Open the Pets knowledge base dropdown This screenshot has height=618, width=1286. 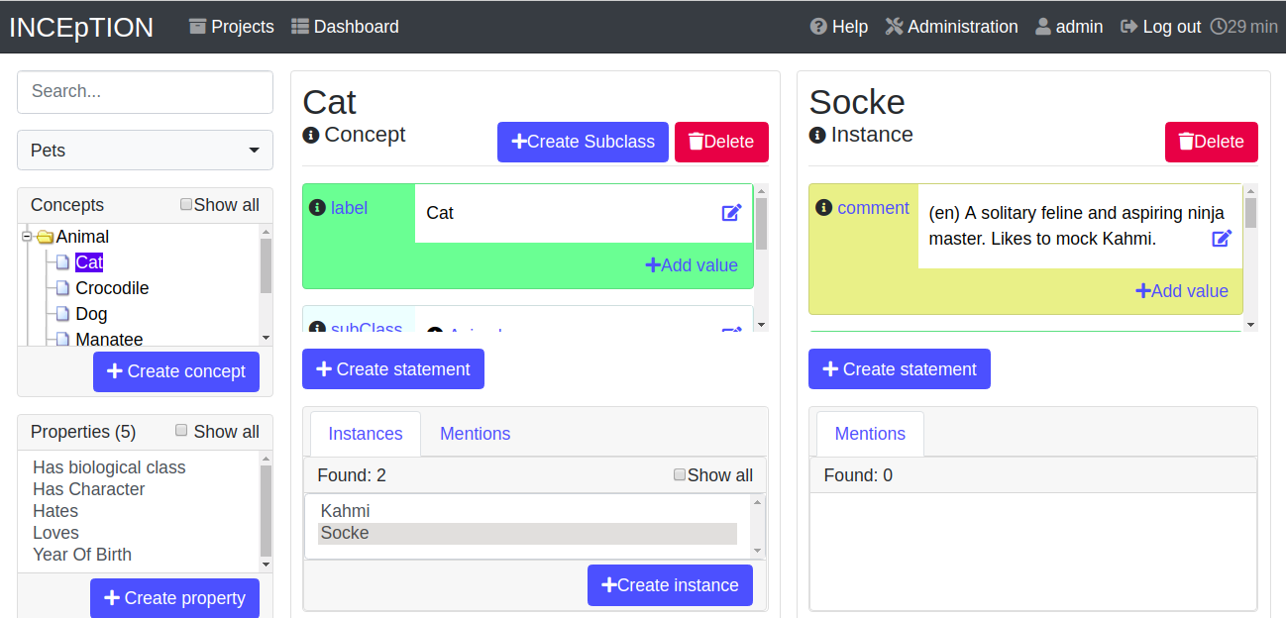click(x=145, y=151)
